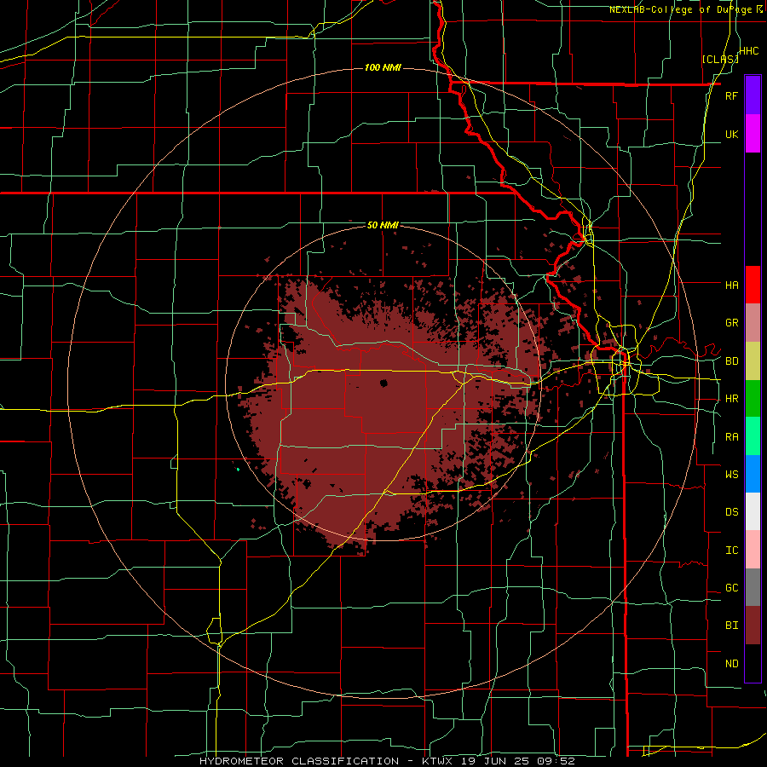Click the [CLAS] units label
767x767 pixels.
(720, 59)
